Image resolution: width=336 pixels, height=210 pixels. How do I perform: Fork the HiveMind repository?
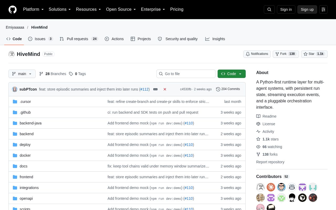pyautogui.click(x=286, y=54)
